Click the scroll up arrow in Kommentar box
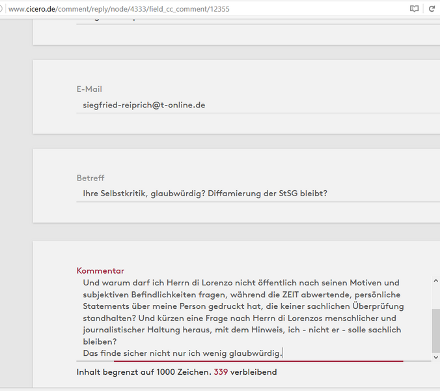Screen dimensions: 440x391 click(x=435, y=282)
